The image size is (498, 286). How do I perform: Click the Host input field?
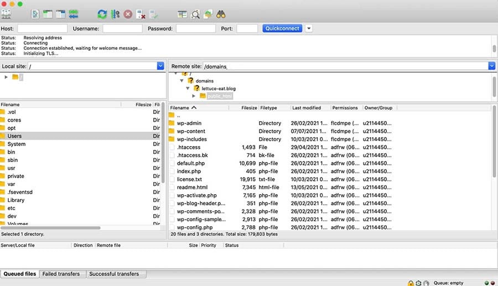pyautogui.click(x=42, y=28)
